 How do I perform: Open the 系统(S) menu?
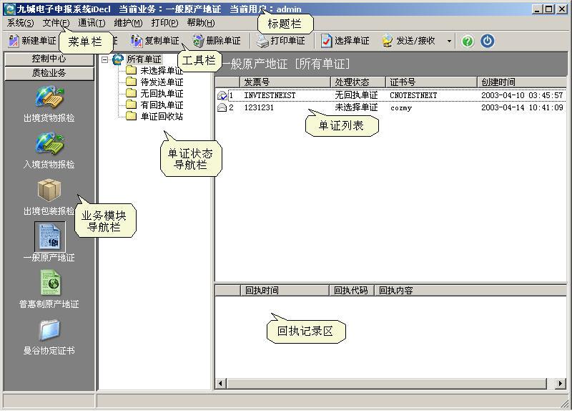pyautogui.click(x=20, y=23)
